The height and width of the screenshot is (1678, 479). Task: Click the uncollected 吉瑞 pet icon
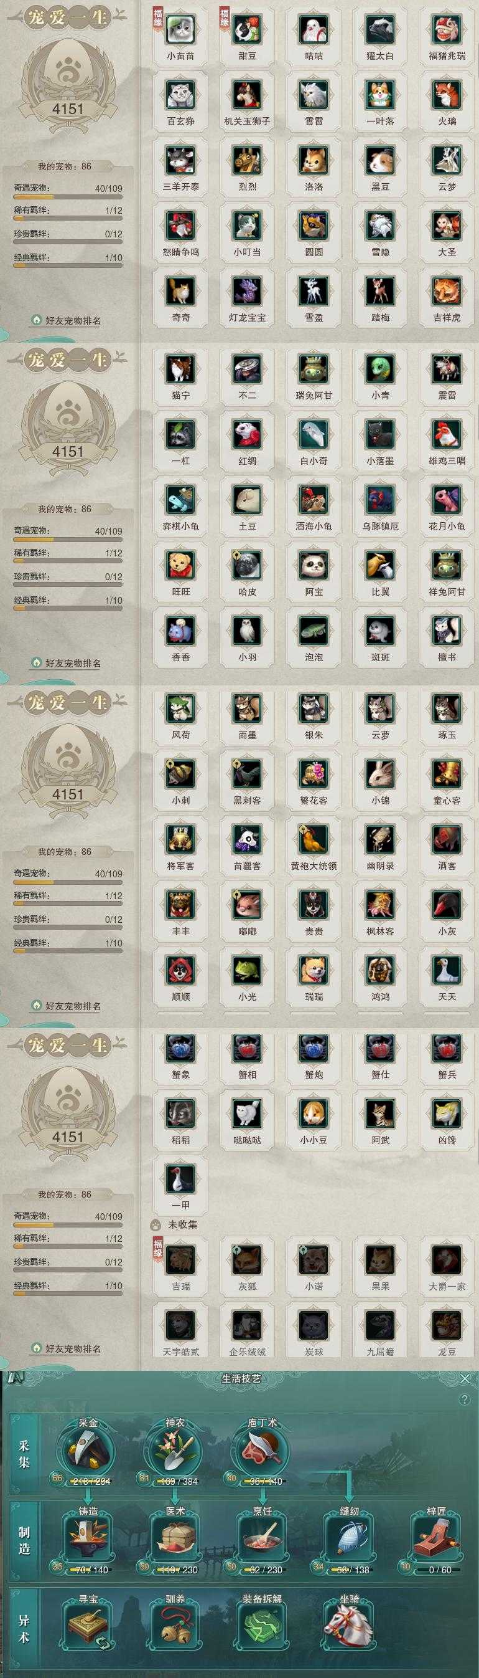pyautogui.click(x=180, y=1260)
